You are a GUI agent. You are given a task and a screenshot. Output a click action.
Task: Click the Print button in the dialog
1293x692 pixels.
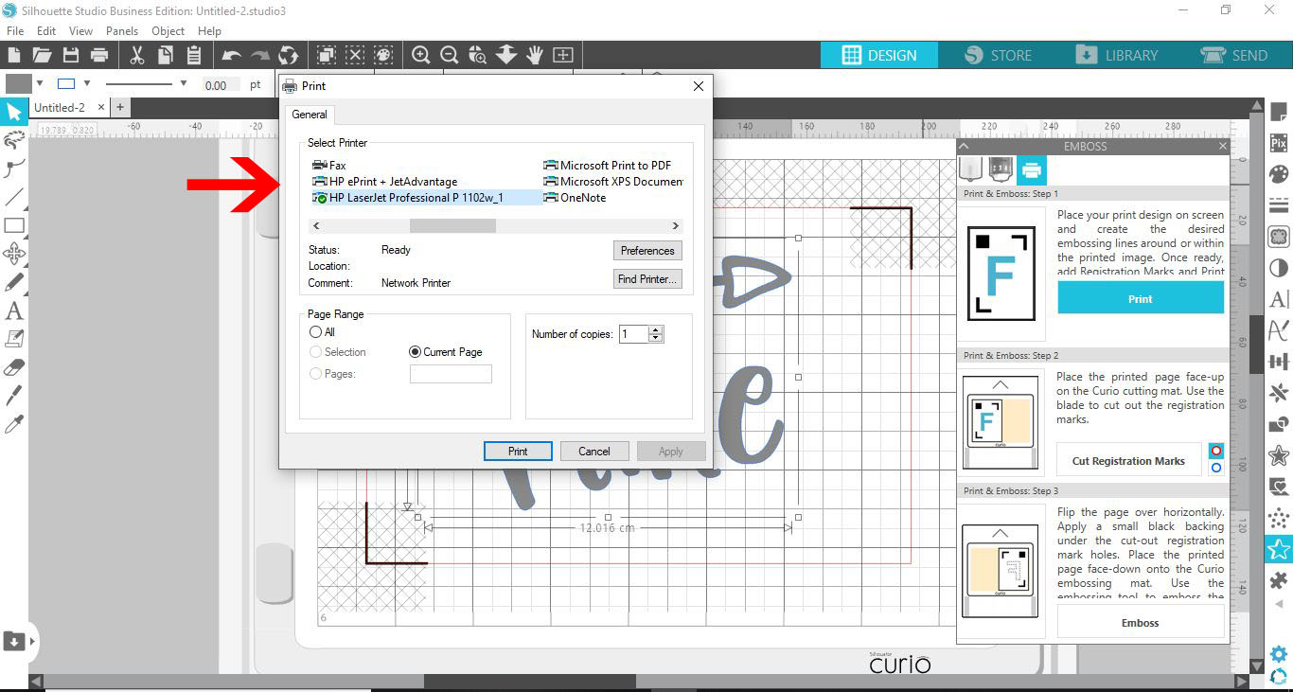click(518, 452)
